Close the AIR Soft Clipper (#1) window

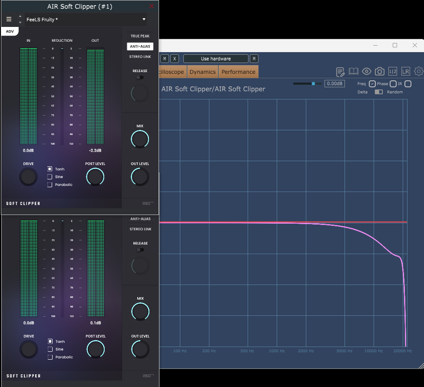click(x=152, y=6)
